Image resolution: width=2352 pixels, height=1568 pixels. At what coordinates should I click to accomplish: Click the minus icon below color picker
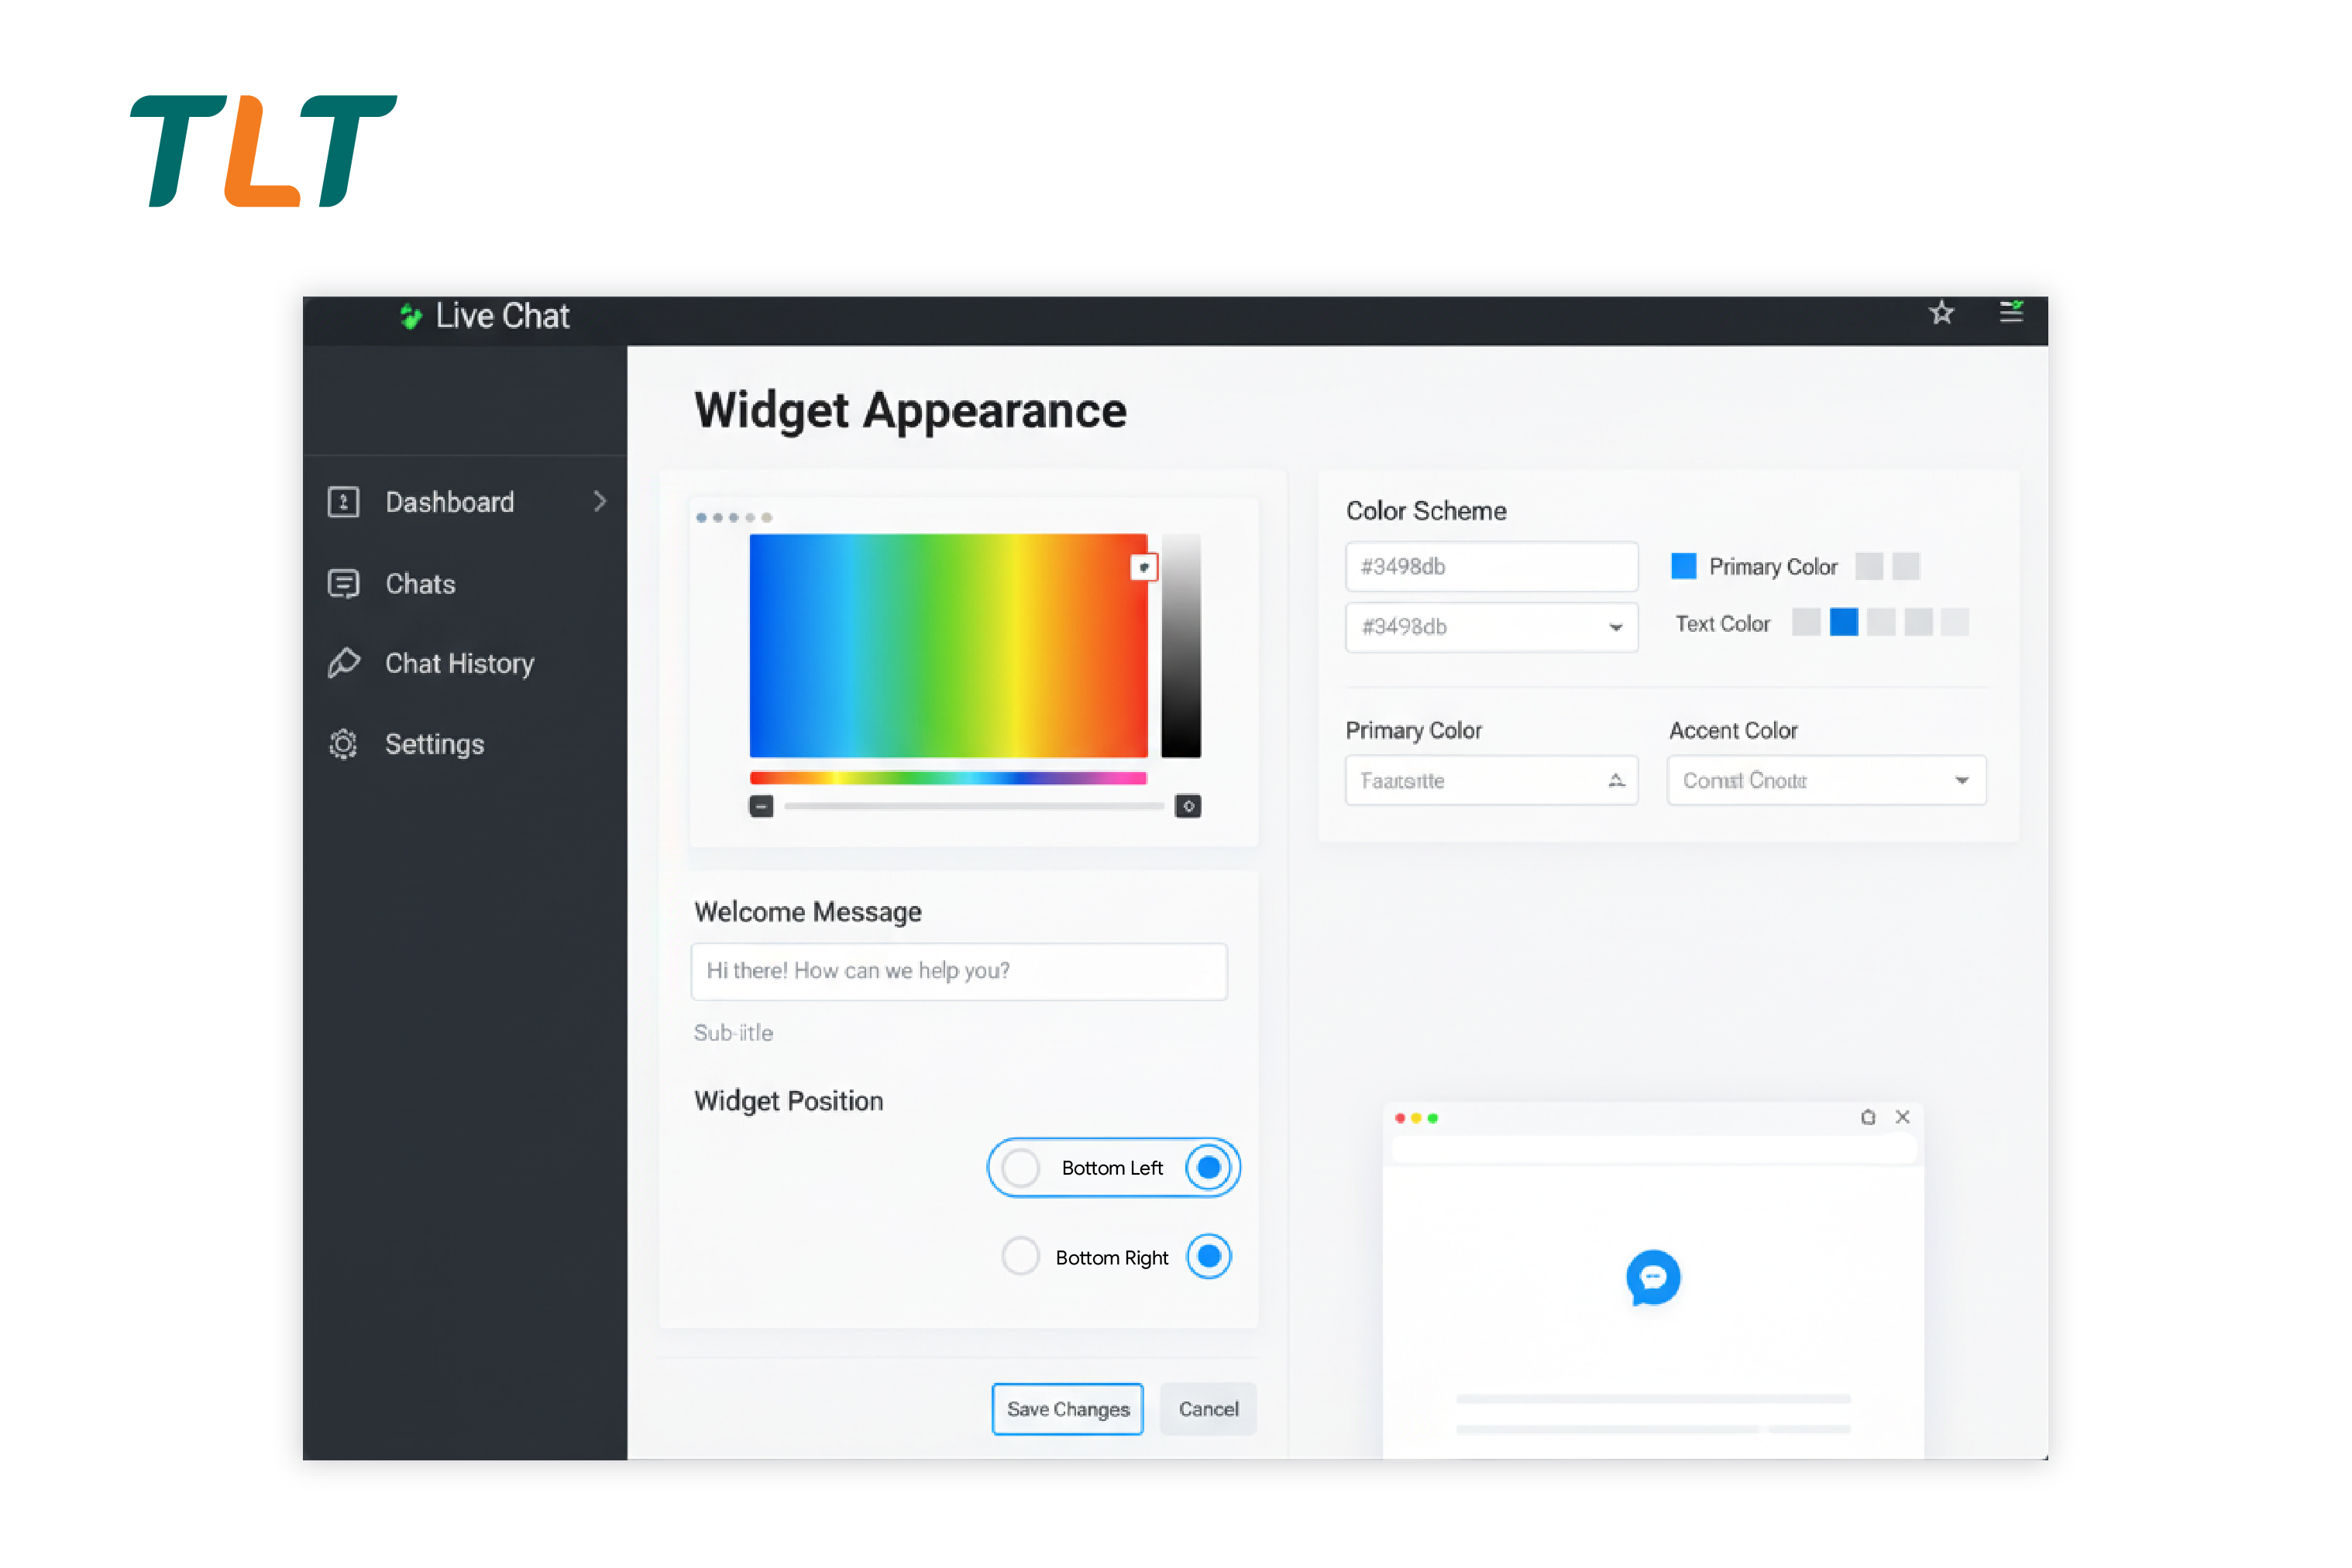[762, 806]
